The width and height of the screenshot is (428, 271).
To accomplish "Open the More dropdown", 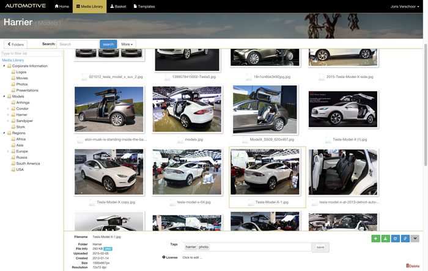I will pos(127,44).
